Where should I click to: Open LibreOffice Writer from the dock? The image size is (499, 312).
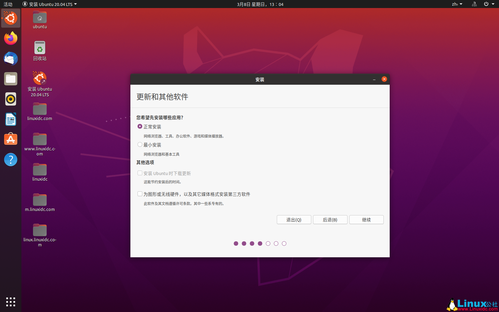(10, 119)
